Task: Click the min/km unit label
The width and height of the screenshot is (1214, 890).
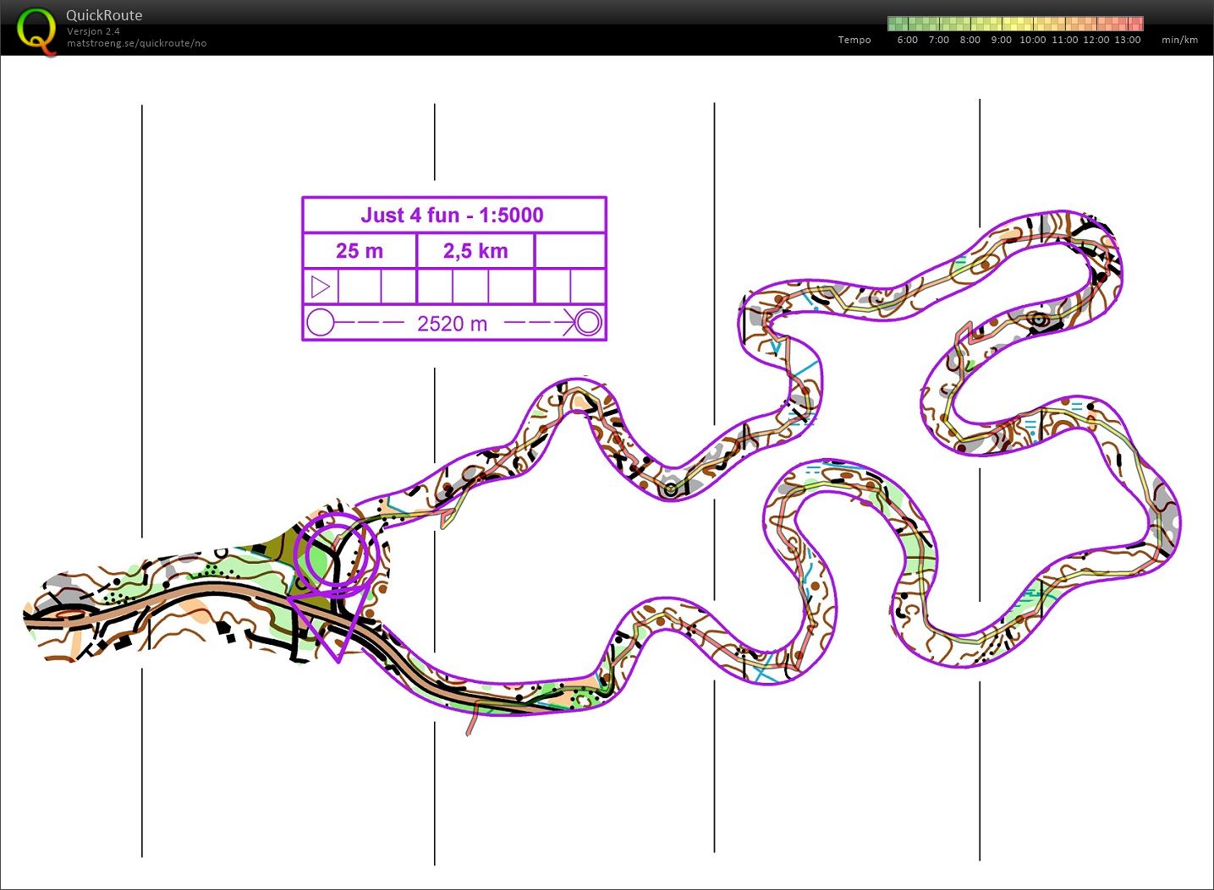Action: 1179,40
